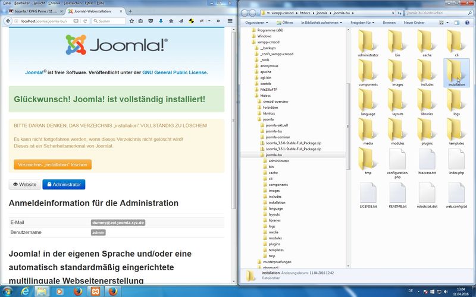Click the Pocket icon in Firefox toolbar

(151, 21)
